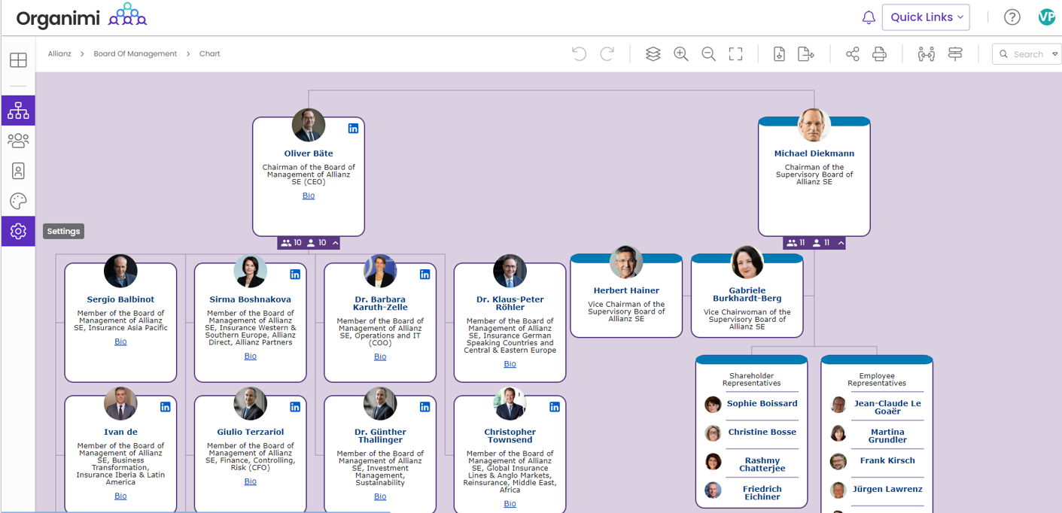Click the share icon in toolbar
The image size is (1062, 513).
click(852, 53)
